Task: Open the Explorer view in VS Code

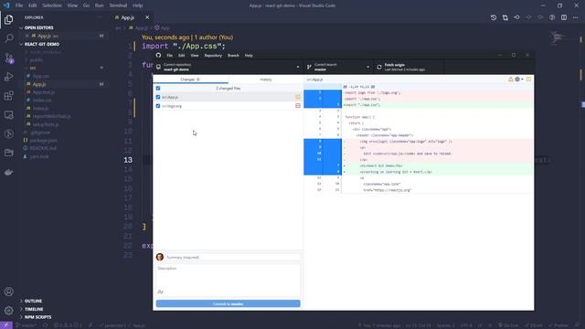Action: [x=8, y=19]
